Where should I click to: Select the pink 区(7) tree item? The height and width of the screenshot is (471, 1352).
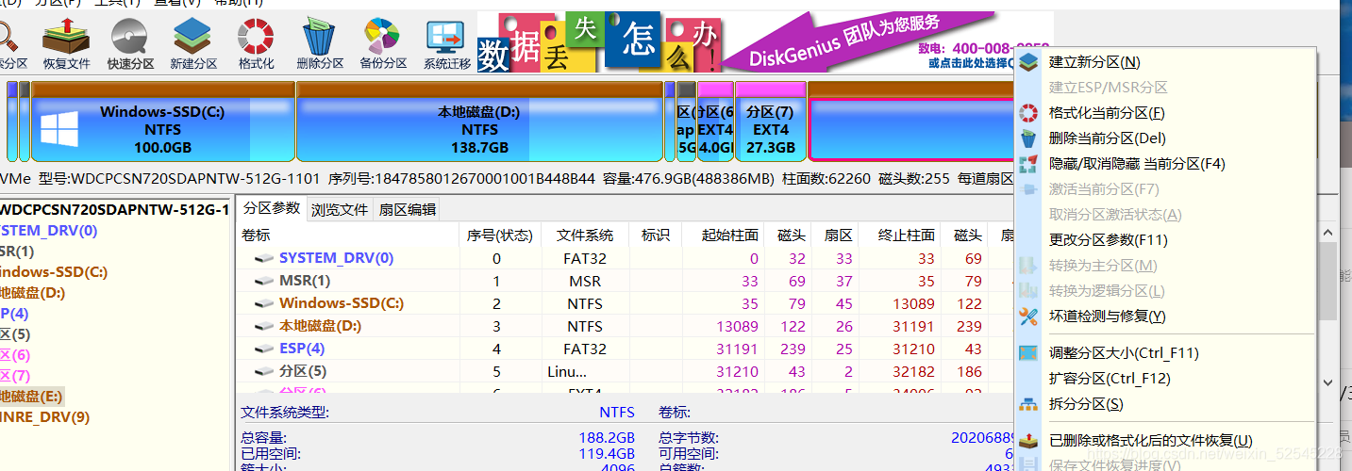tap(15, 376)
